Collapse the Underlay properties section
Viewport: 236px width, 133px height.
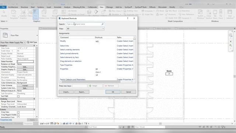(x=34, y=99)
